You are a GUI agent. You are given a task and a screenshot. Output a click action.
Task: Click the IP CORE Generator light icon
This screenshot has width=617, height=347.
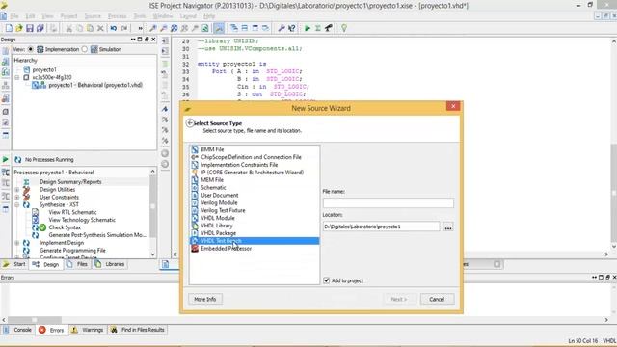pyautogui.click(x=195, y=173)
